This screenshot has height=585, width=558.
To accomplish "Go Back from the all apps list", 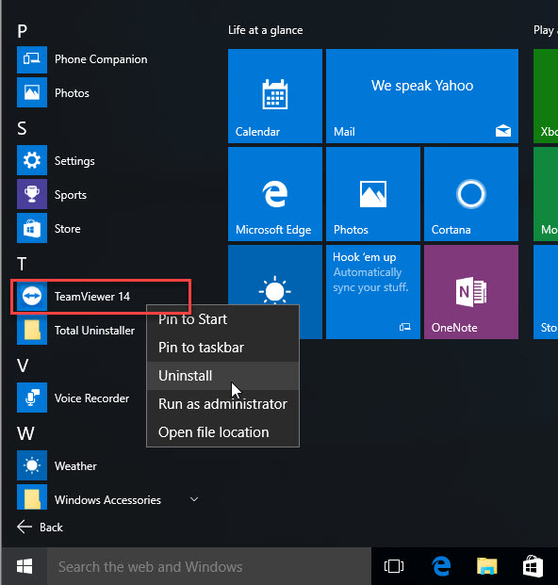I will click(x=40, y=527).
